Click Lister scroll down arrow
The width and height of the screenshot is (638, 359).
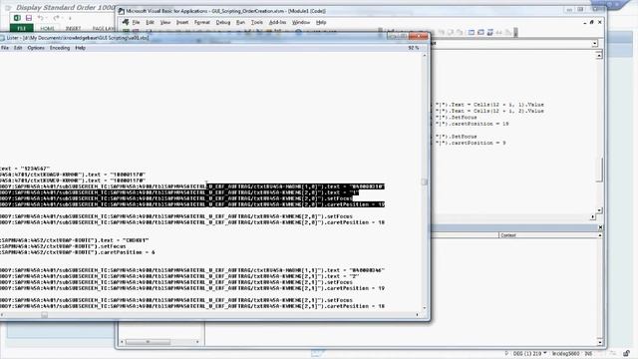tap(424, 308)
